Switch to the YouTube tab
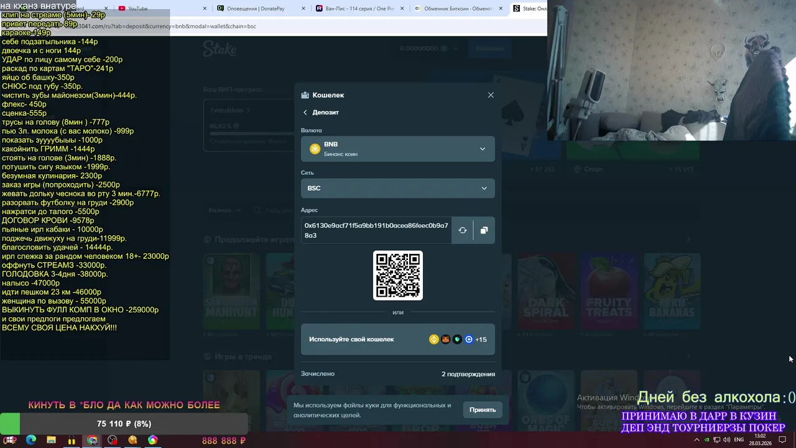 pyautogui.click(x=155, y=9)
